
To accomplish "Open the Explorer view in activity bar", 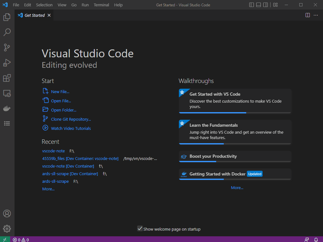I will tap(7, 17).
